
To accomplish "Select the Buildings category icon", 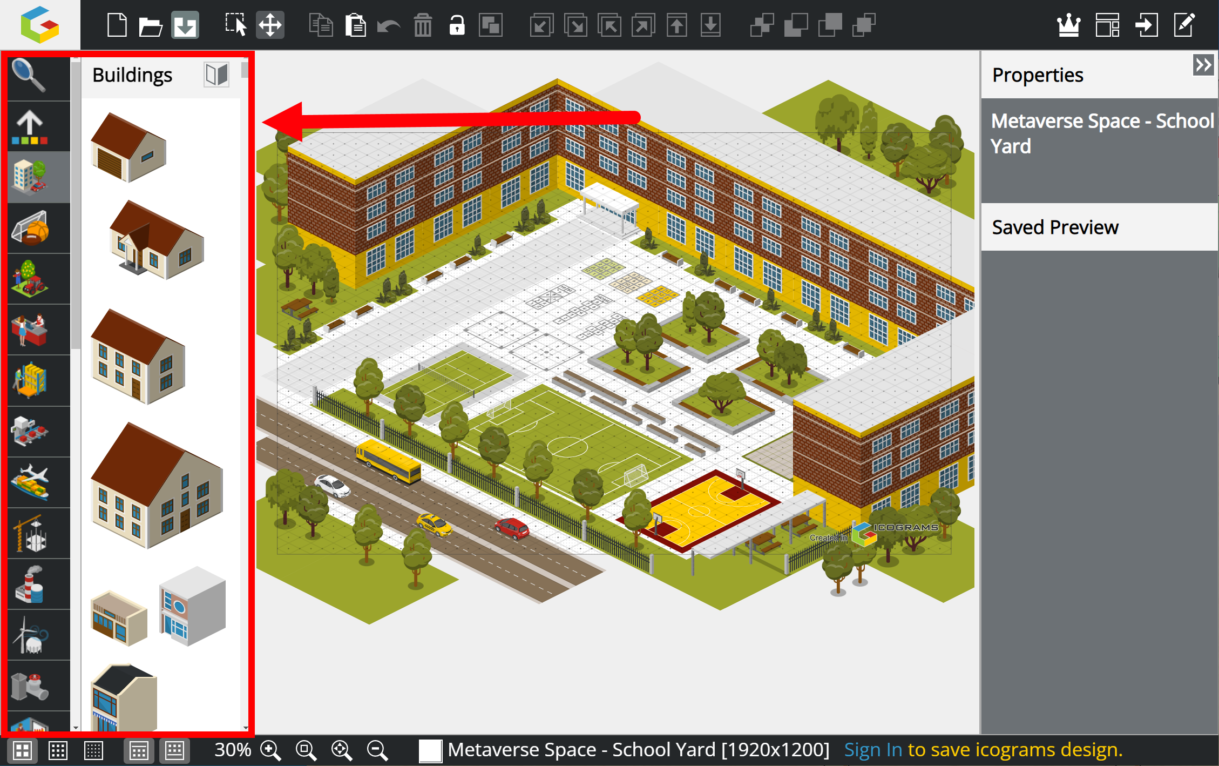I will [31, 177].
